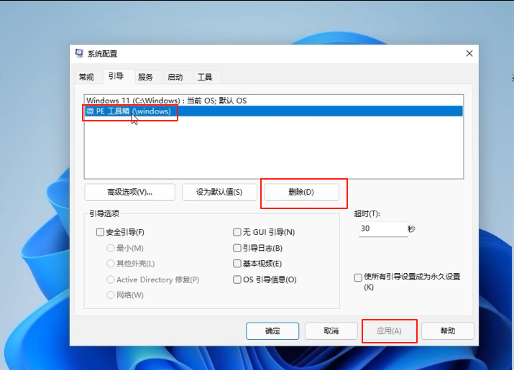Confirm with 确定 button
Viewport: 514px width, 370px height.
pyautogui.click(x=272, y=331)
